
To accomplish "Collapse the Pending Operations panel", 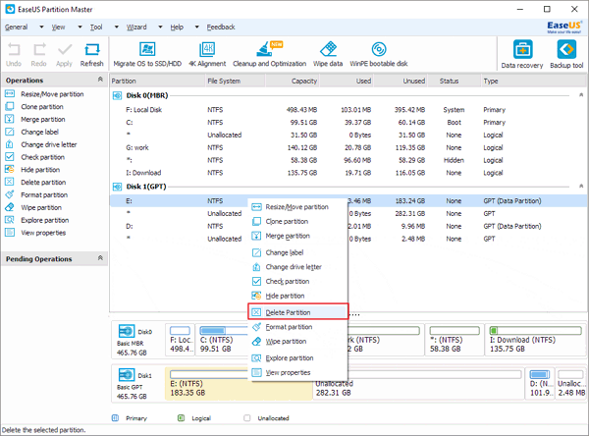I will click(101, 259).
